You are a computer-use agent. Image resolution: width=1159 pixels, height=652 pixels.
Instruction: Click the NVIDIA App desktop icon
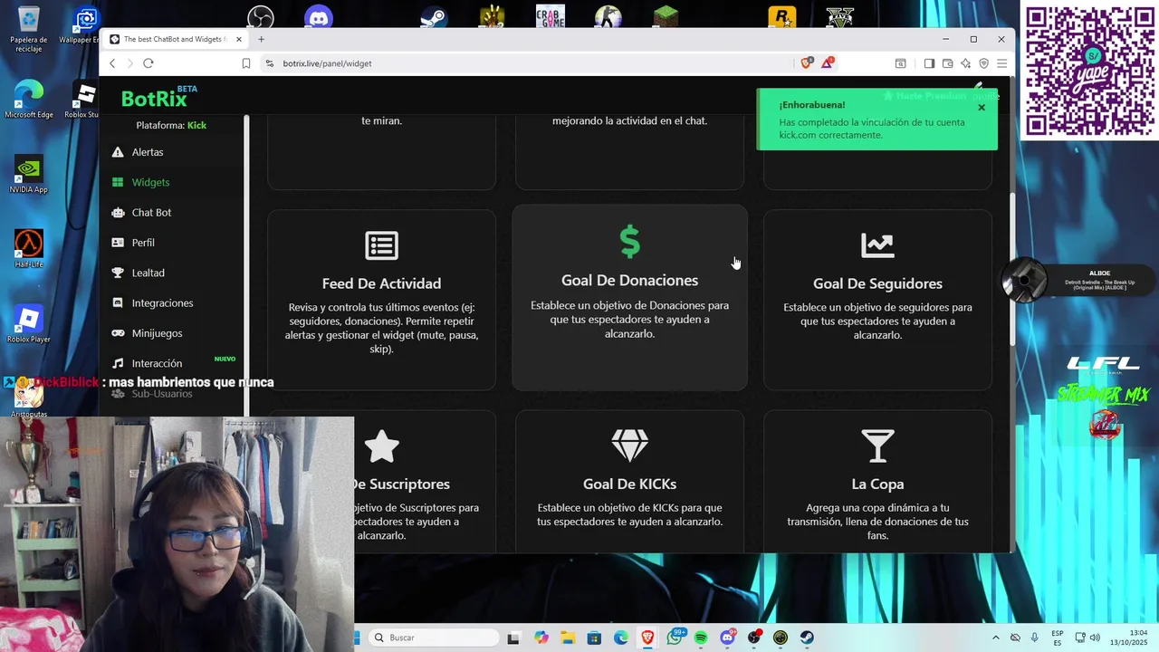point(29,174)
